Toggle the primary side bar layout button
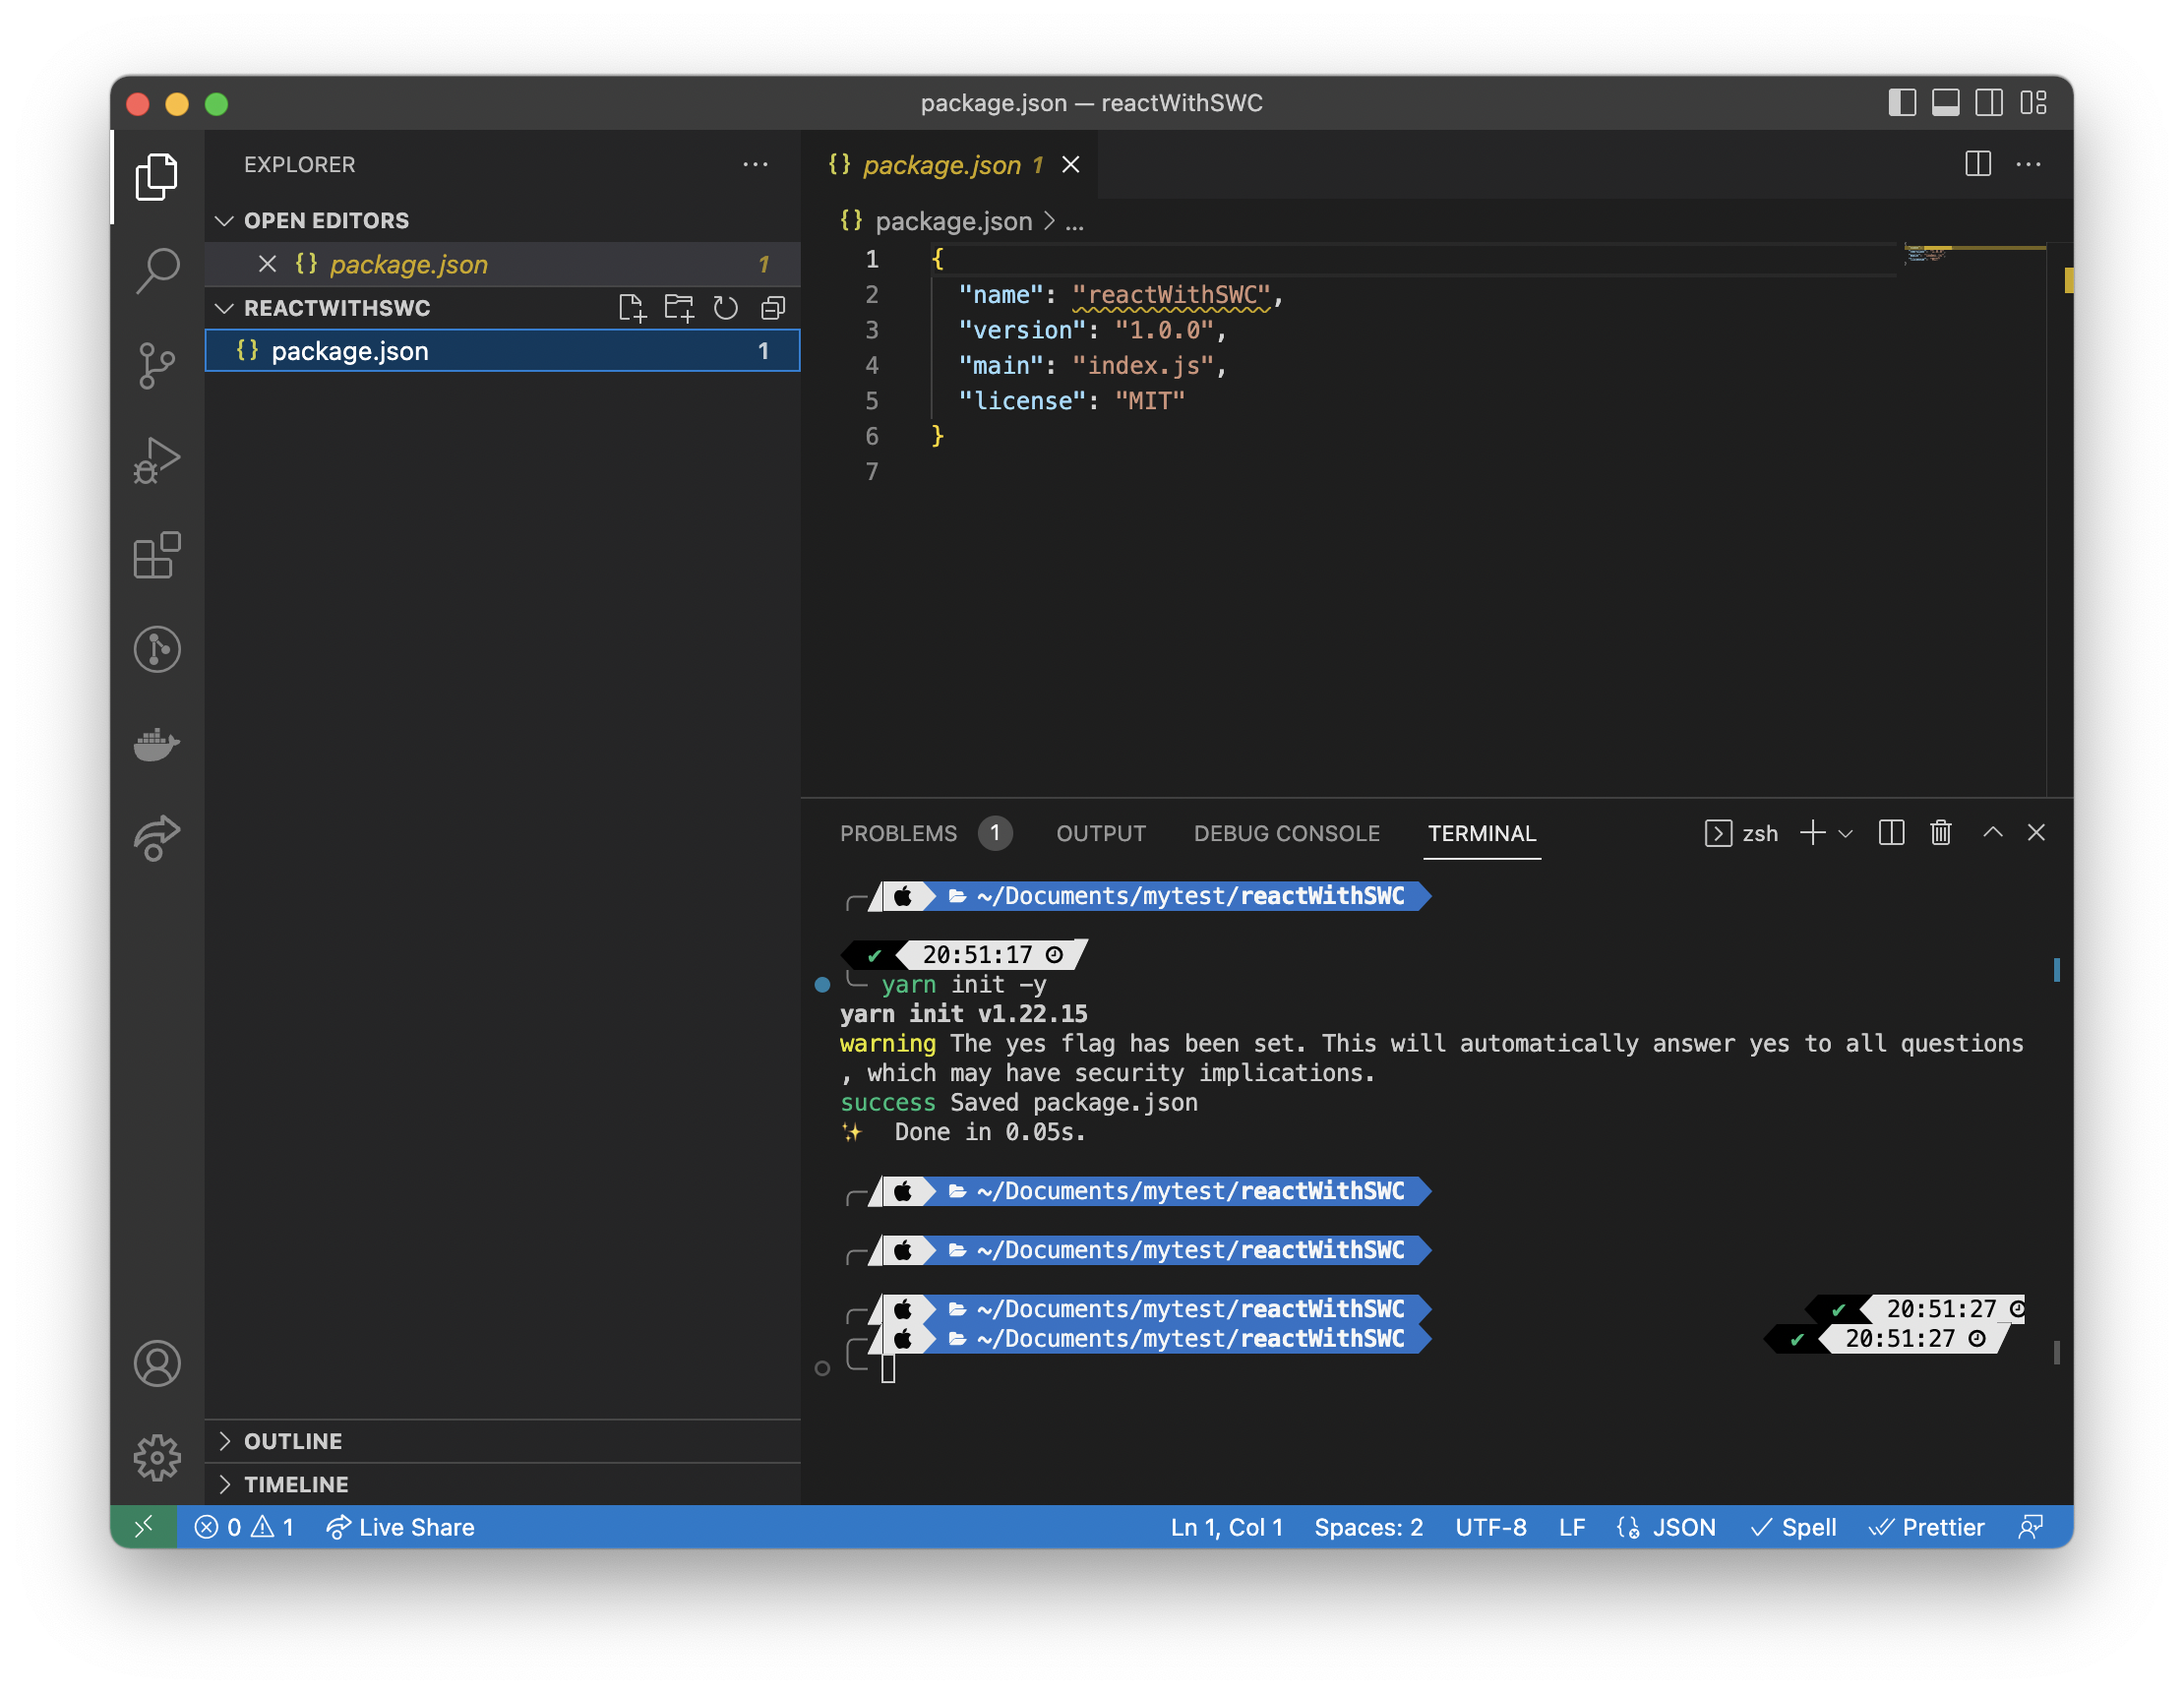The width and height of the screenshot is (2184, 1694). coord(1901,103)
